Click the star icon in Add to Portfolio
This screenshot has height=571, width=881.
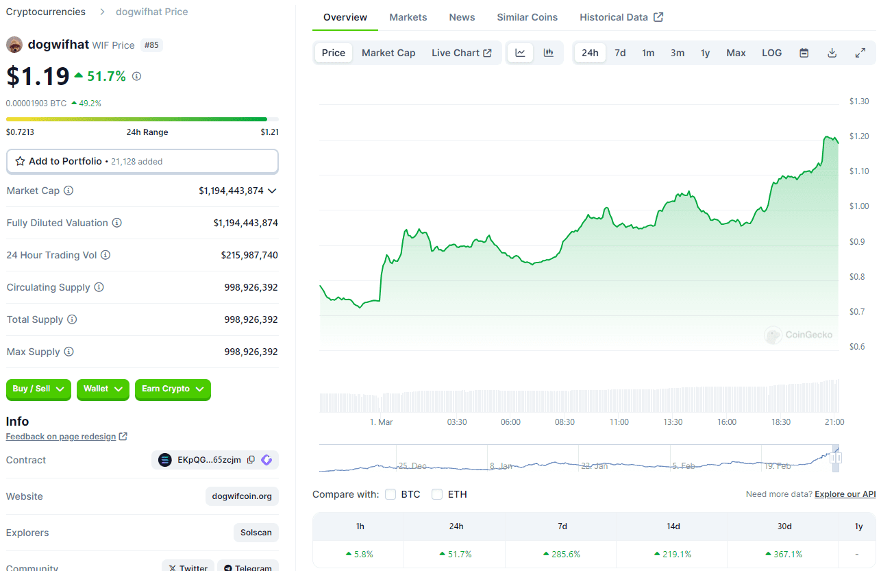[x=21, y=161]
